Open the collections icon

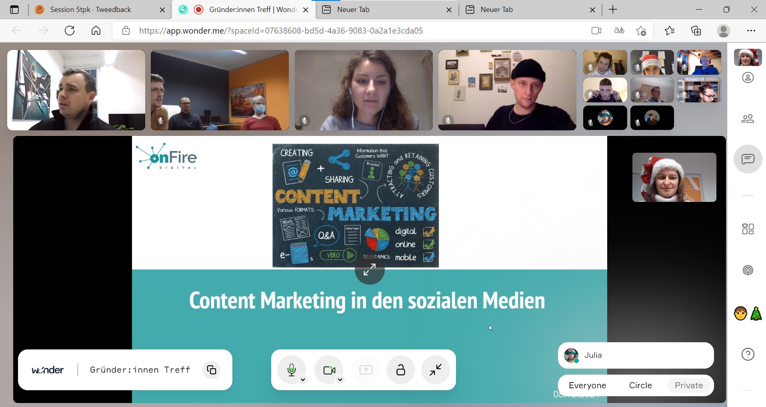pyautogui.click(x=696, y=31)
